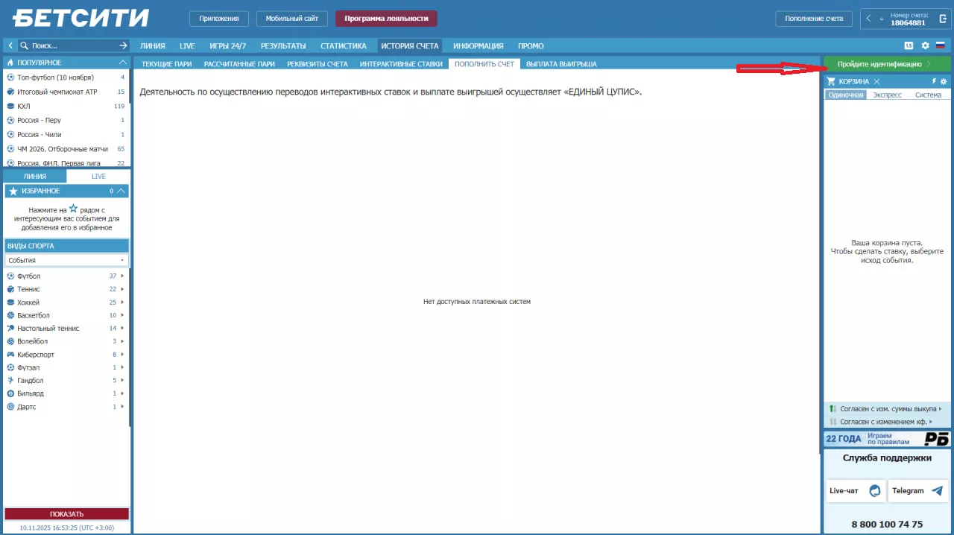Toggle Согласен с изм. суммы выкупа
Screen dimensions: 954x535
(x=883, y=409)
